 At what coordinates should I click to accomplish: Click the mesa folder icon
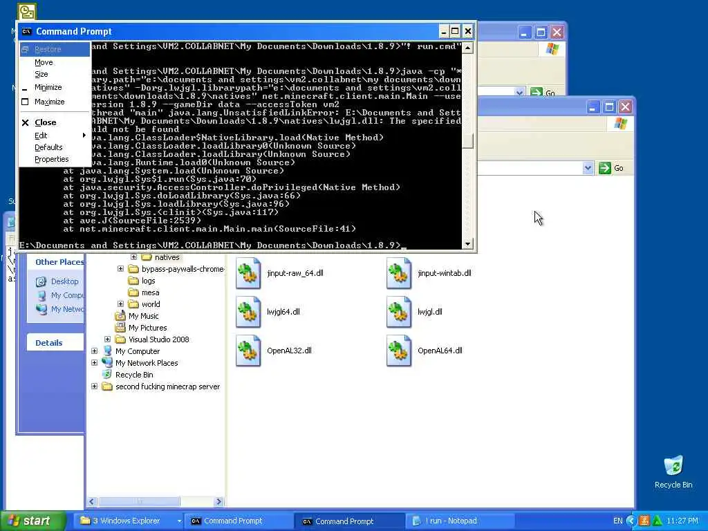[x=133, y=292]
